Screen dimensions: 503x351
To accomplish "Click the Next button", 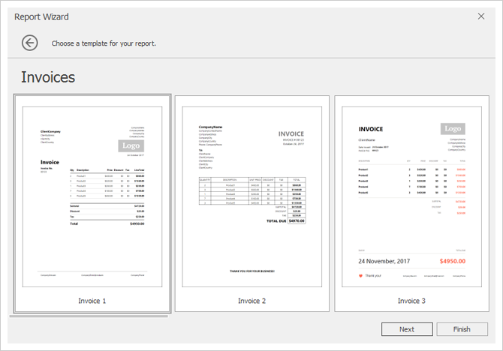I will coord(407,329).
